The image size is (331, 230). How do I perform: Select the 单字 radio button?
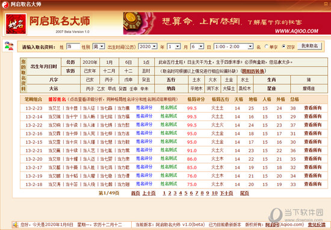tap(266, 46)
